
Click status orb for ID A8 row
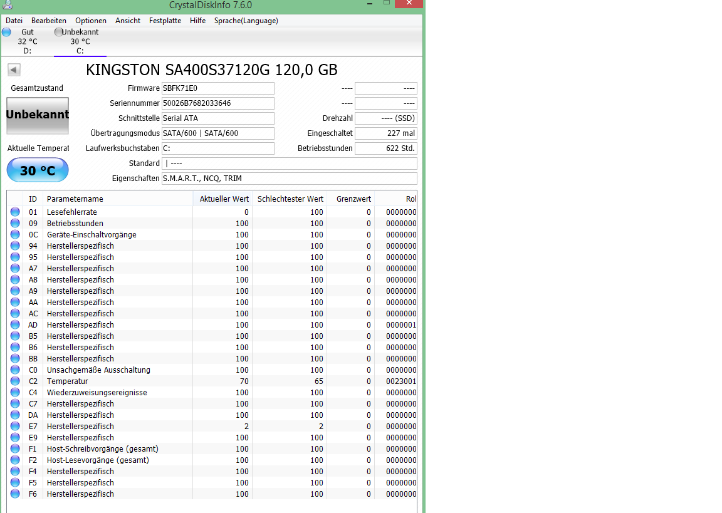pos(15,279)
